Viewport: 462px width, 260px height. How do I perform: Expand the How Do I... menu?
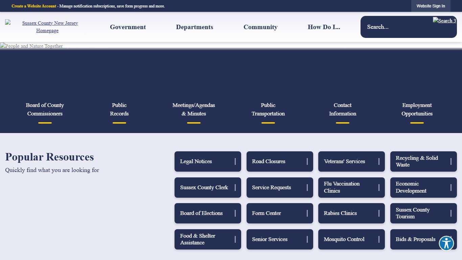(x=324, y=27)
